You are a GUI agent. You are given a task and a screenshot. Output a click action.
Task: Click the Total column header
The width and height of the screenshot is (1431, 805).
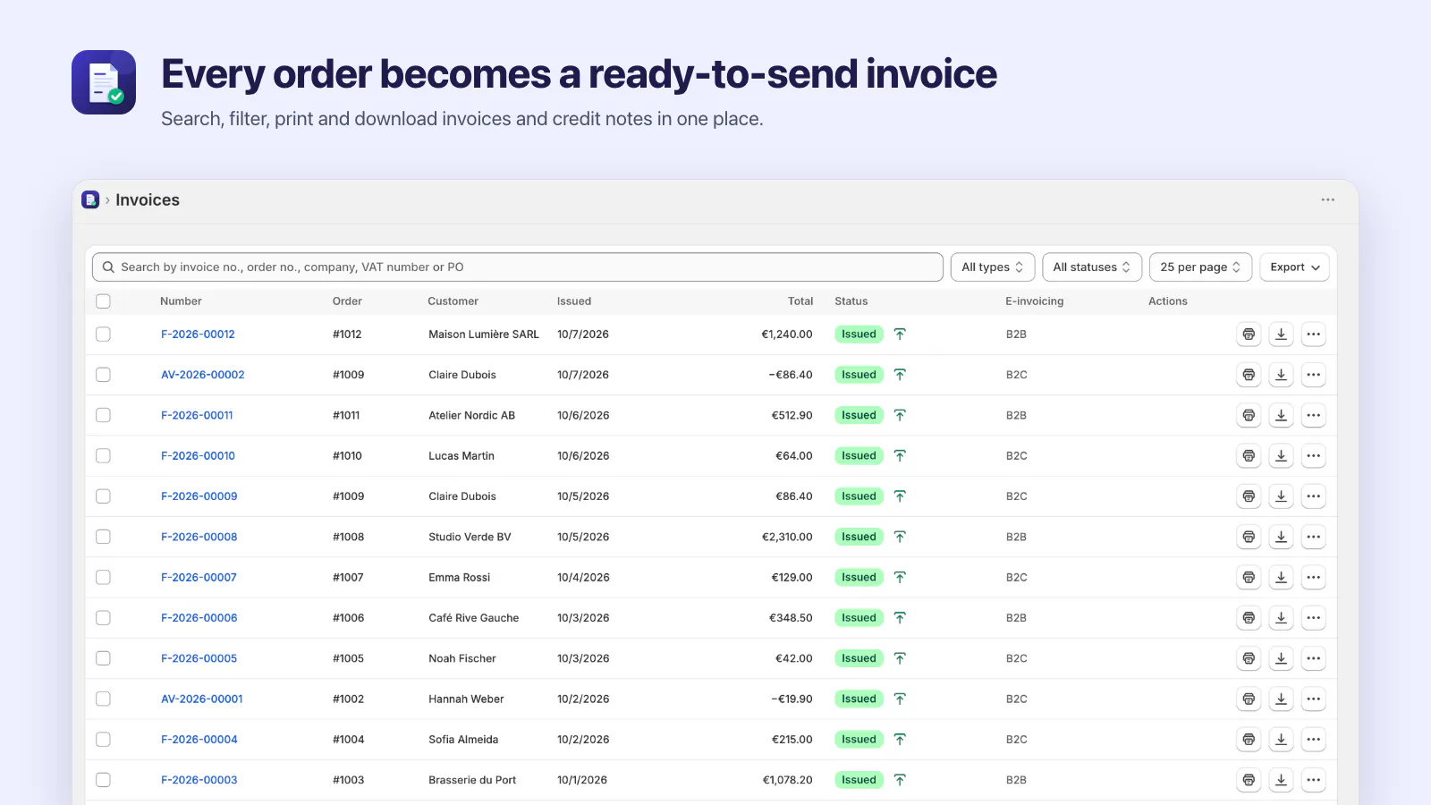pyautogui.click(x=800, y=301)
